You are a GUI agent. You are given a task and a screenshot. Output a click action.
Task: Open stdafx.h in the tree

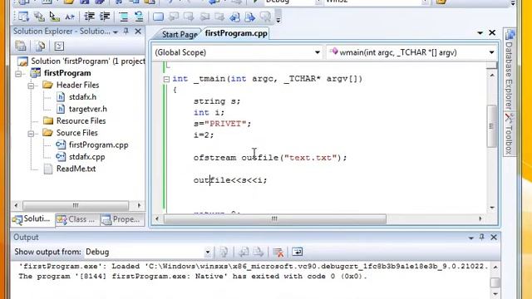pyautogui.click(x=82, y=97)
